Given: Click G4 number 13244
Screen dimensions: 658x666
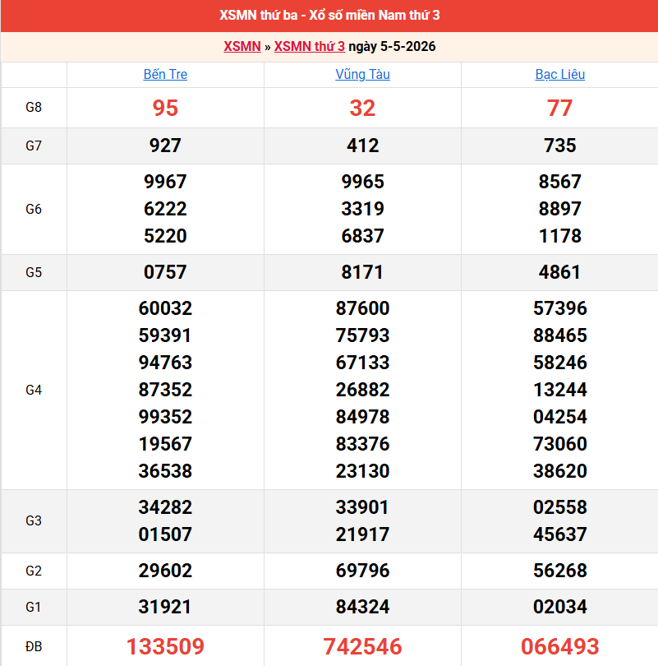Looking at the screenshot, I should [x=560, y=390].
